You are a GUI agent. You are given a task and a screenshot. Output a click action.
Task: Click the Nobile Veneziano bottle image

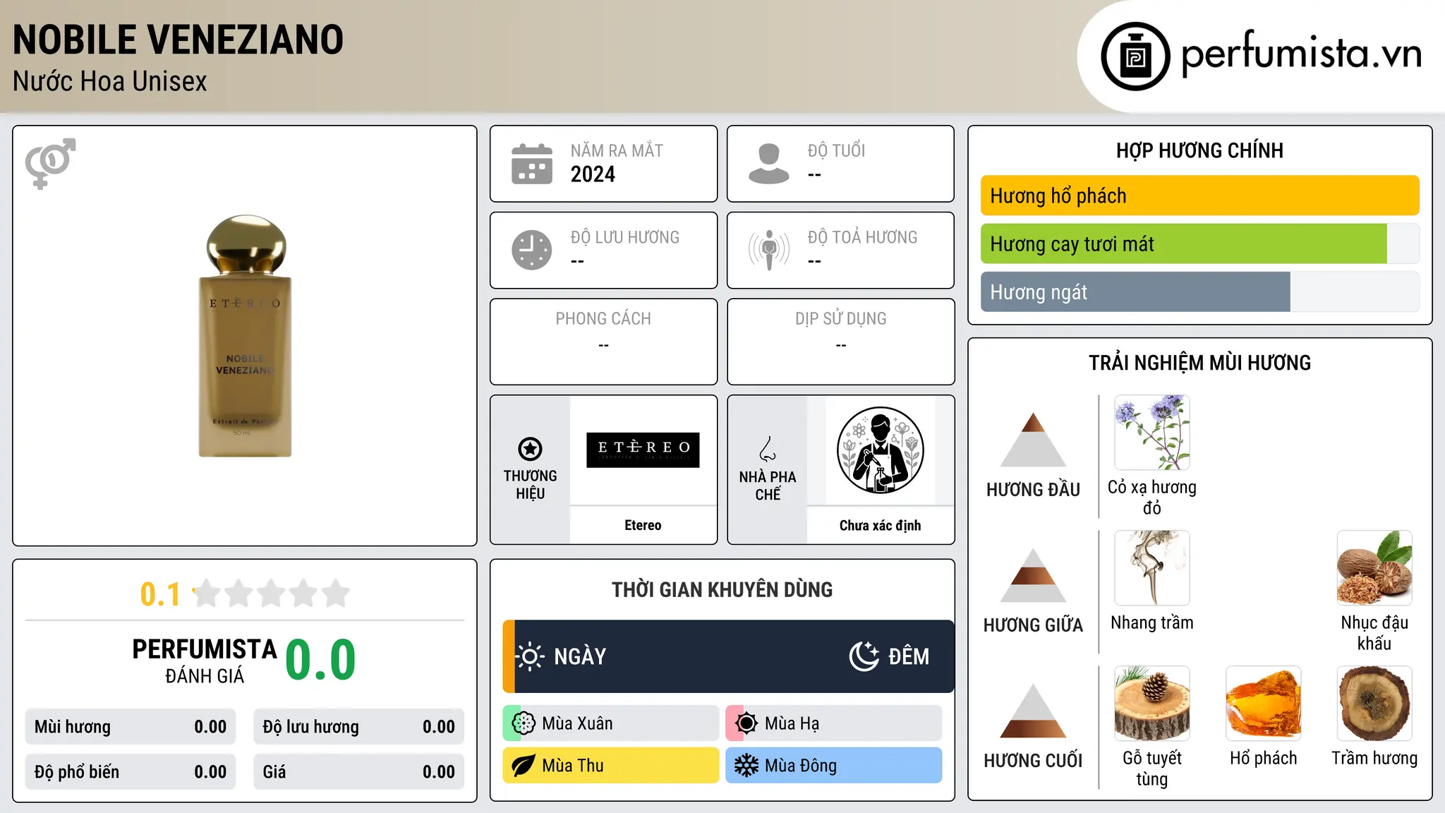(245, 336)
